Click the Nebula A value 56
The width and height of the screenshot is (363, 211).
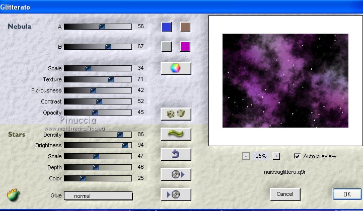(x=140, y=26)
